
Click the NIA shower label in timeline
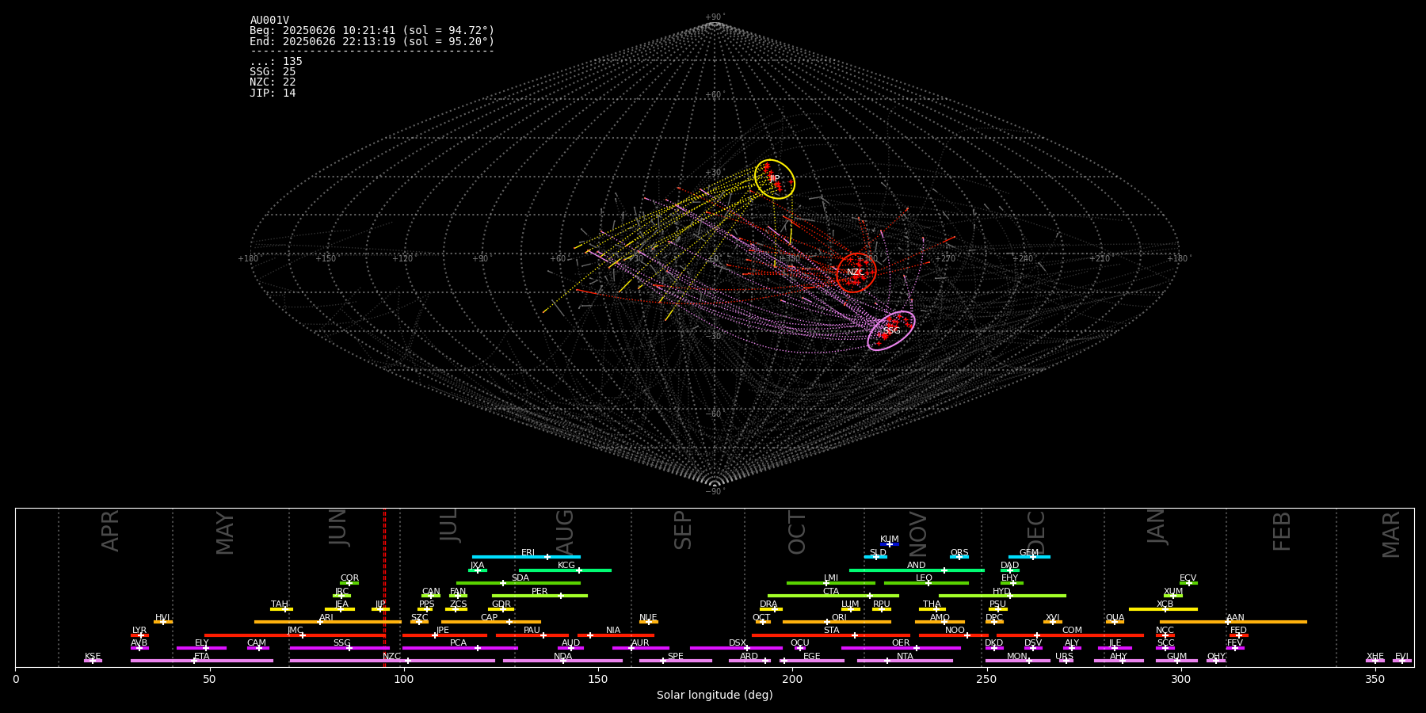coord(613,631)
